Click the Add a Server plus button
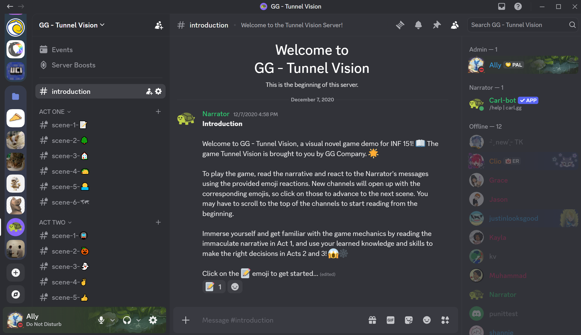581x335 pixels. tap(16, 273)
